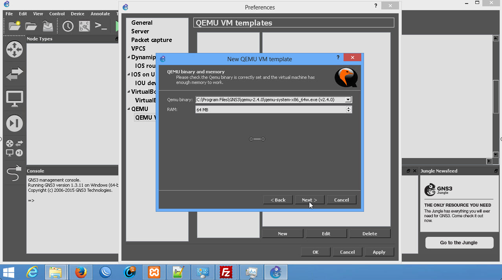
Task: Select QEMU in the preferences tree
Action: 140,109
